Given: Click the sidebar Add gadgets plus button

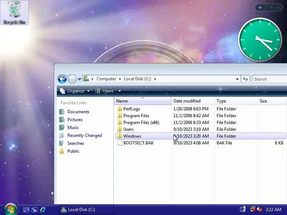Looking at the screenshot, I should [x=260, y=8].
